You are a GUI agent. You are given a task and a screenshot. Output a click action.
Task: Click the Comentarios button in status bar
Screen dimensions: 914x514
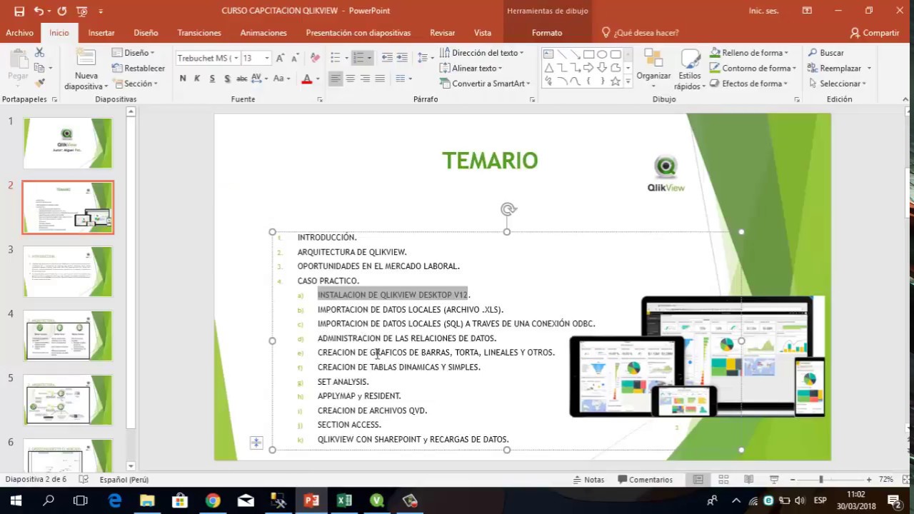coord(646,480)
